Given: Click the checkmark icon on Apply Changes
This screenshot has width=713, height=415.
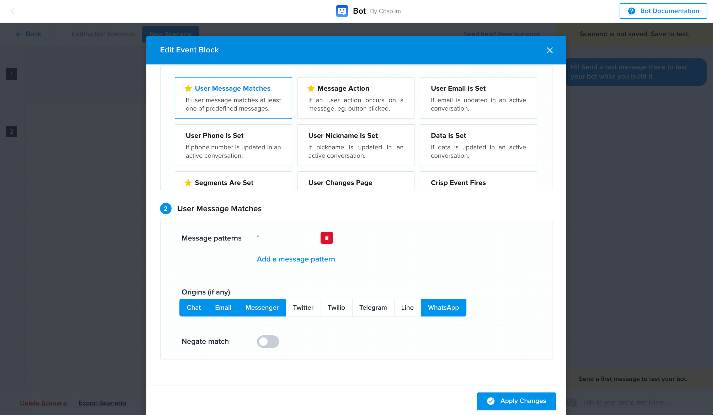Looking at the screenshot, I should pyautogui.click(x=491, y=401).
